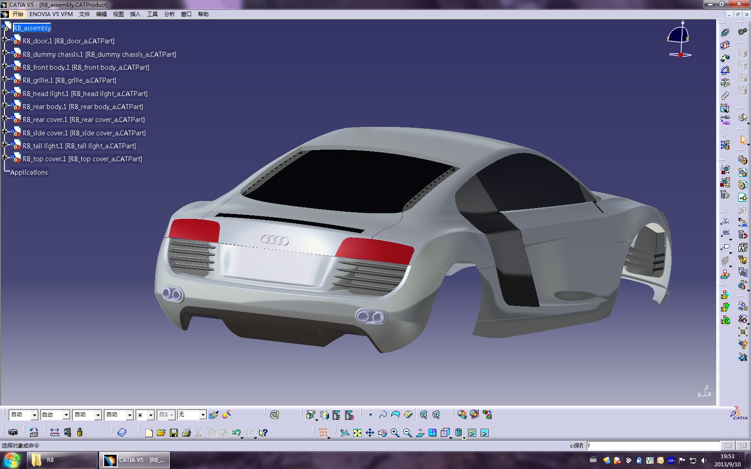Click the Painter brush icon
This screenshot has height=469, width=751.
214,415
